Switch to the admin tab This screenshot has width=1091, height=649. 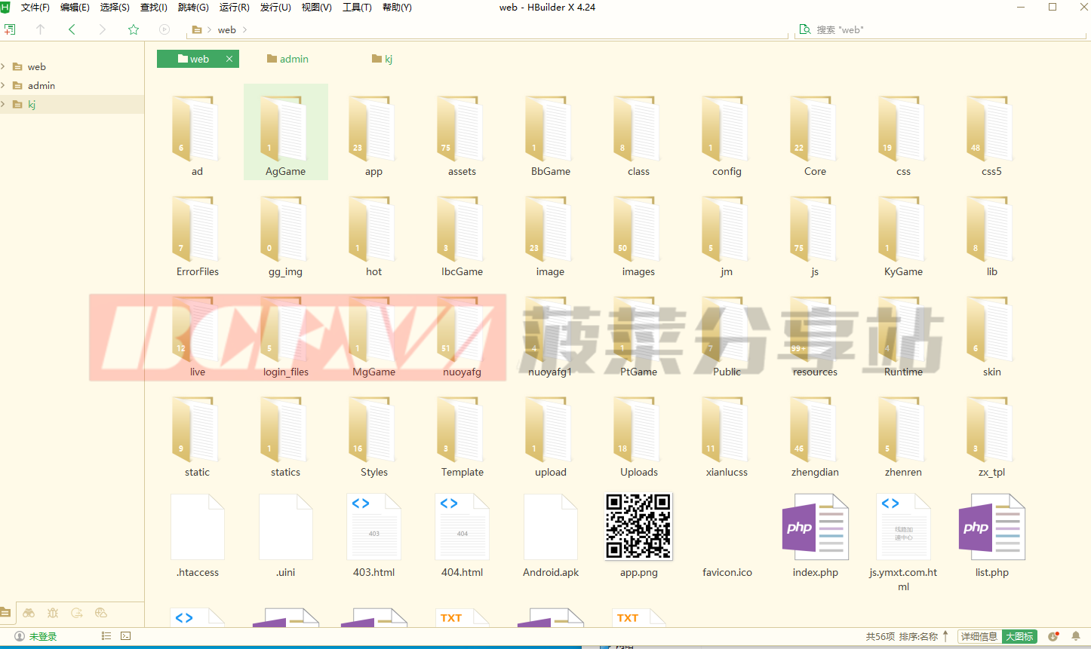click(287, 59)
